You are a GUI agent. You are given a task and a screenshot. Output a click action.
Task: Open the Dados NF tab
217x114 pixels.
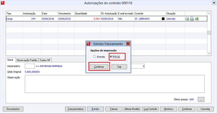pyautogui.click(x=45, y=60)
